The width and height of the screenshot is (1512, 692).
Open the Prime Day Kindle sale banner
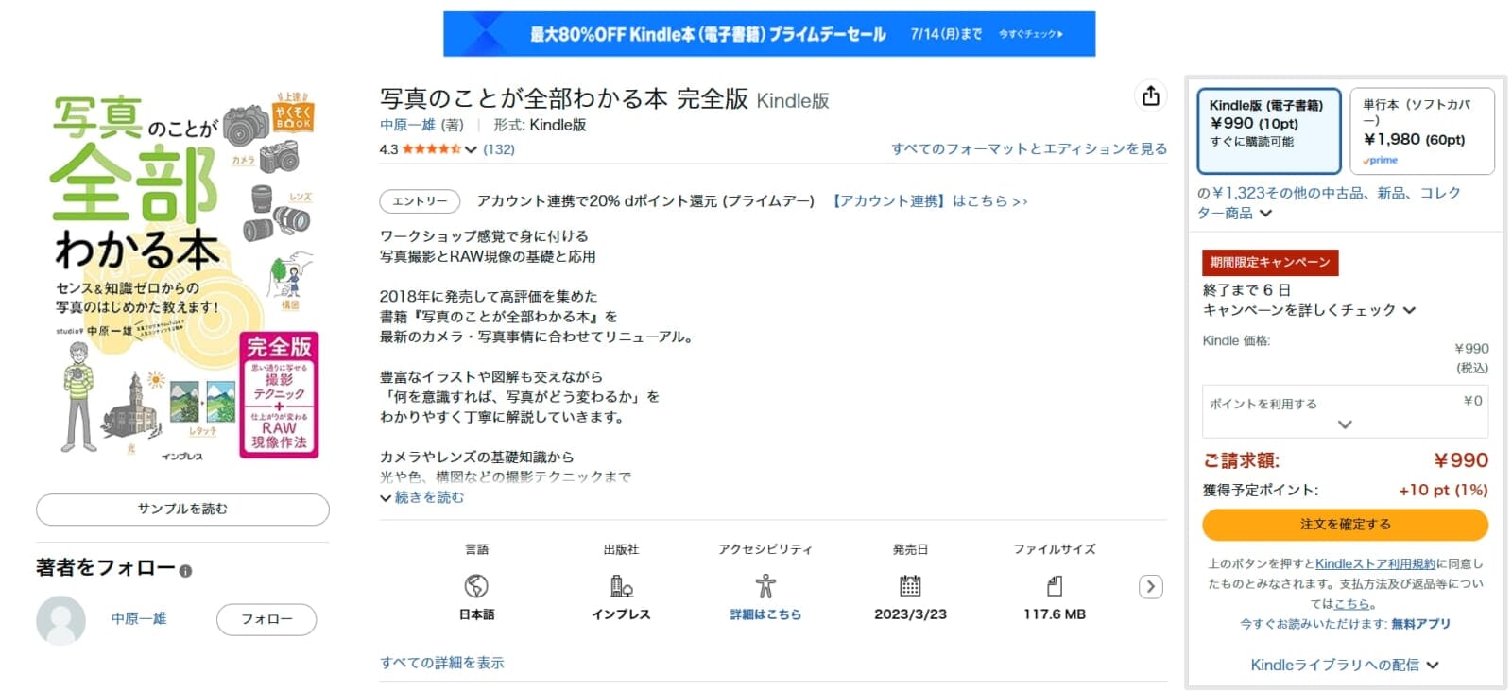tap(769, 34)
